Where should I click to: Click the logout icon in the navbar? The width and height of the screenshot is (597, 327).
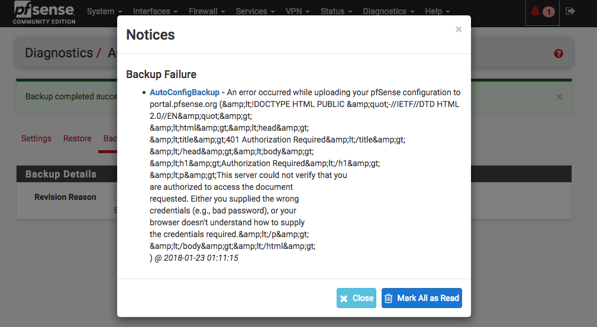tap(570, 11)
